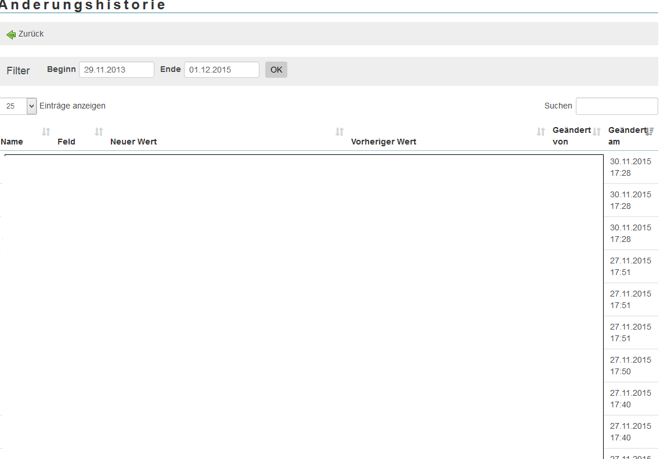
Task: Sort by Neuer Wert column arrows
Action: (x=340, y=132)
